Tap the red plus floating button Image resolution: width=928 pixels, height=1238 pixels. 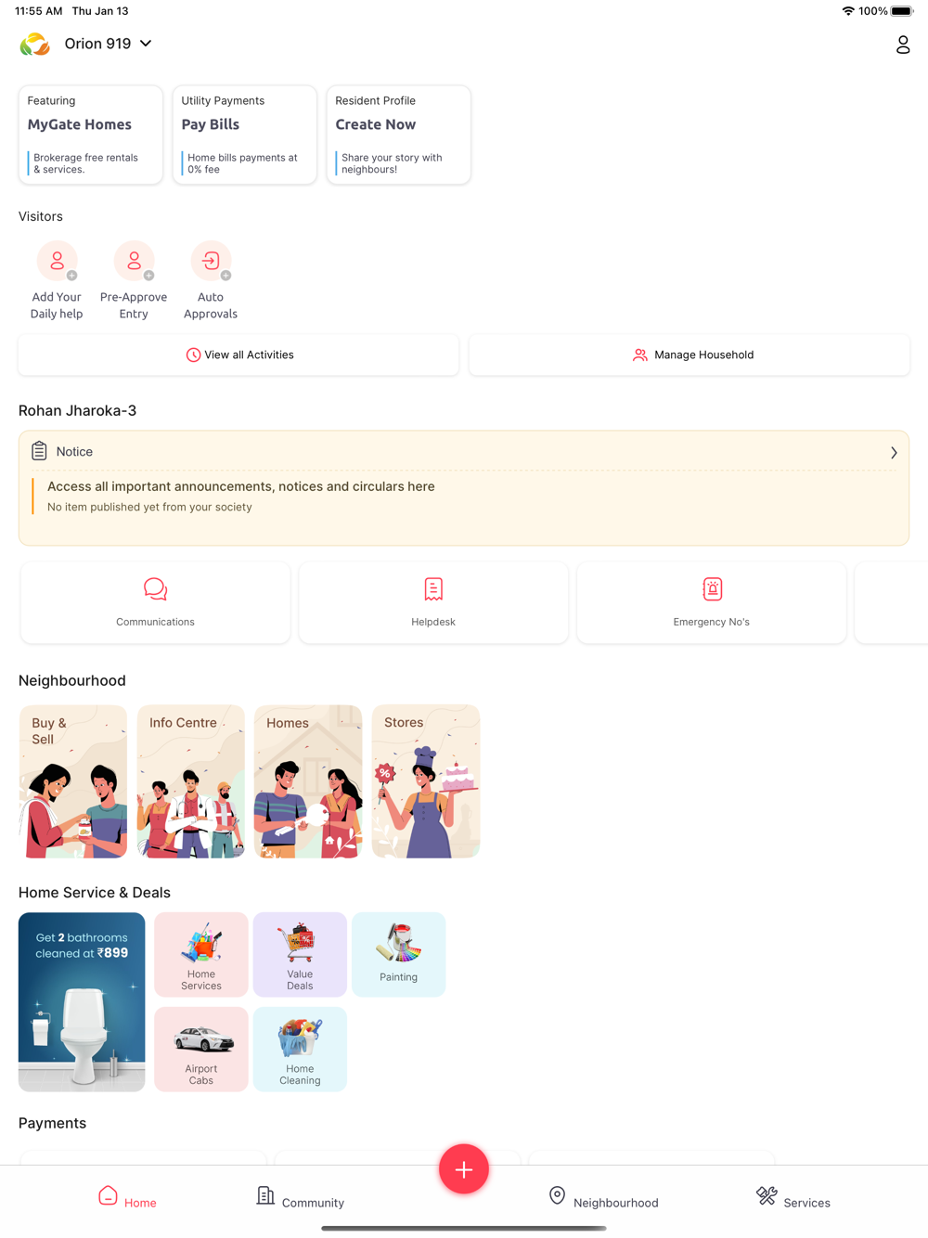coord(464,1169)
